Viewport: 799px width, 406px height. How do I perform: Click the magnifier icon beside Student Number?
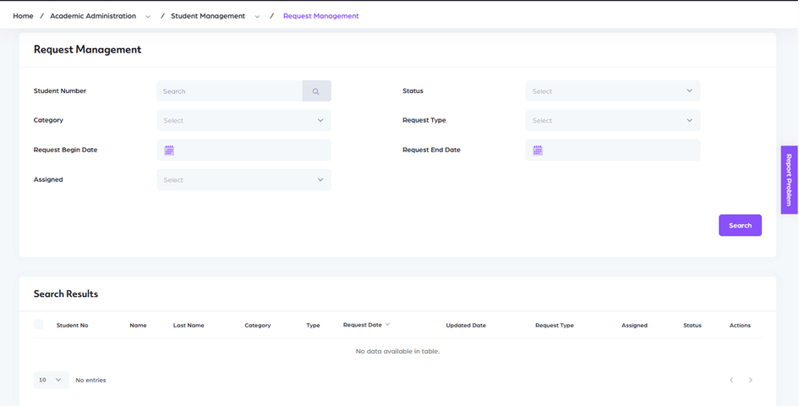[316, 91]
